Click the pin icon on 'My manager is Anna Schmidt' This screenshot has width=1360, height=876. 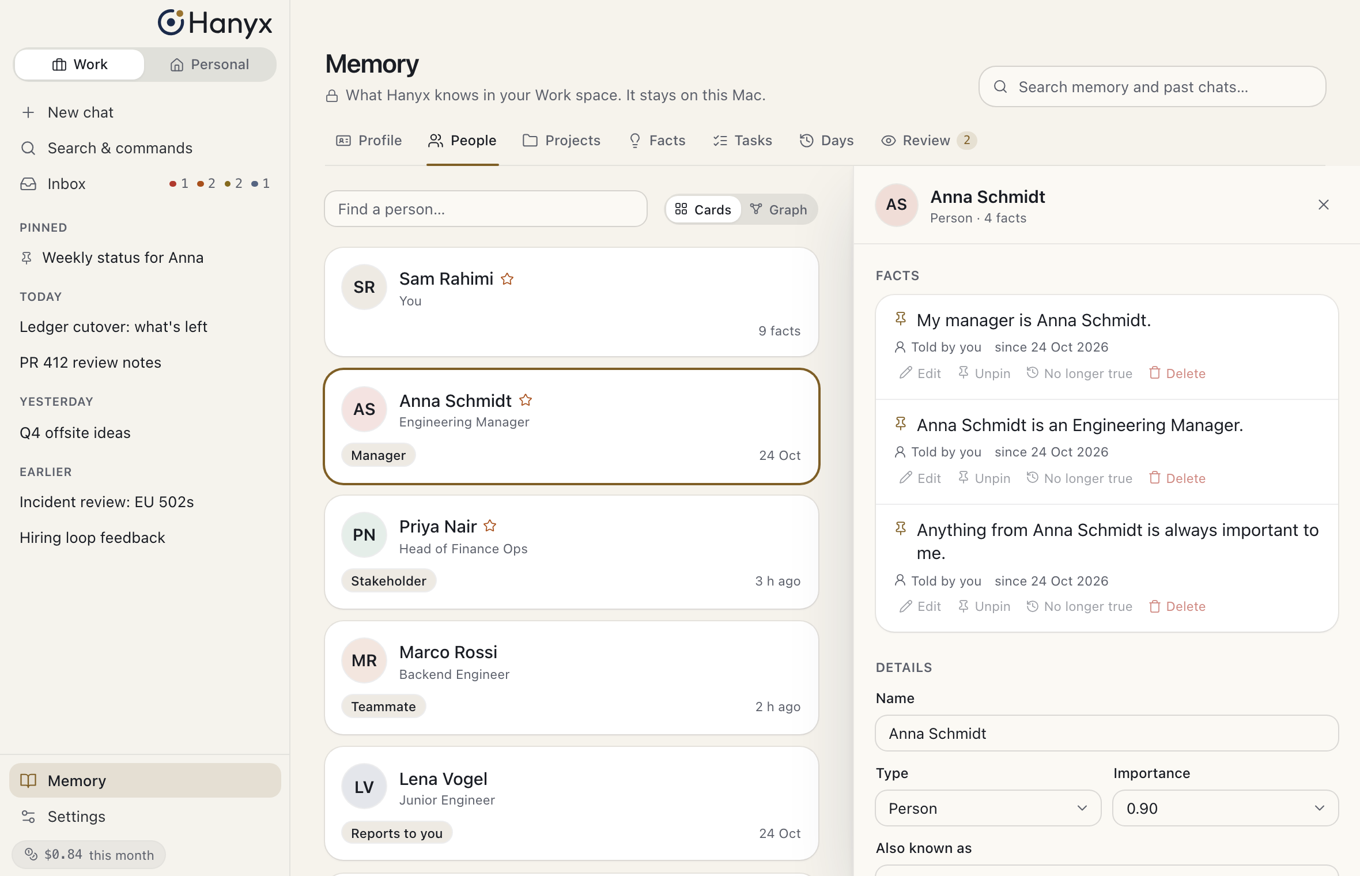click(901, 319)
